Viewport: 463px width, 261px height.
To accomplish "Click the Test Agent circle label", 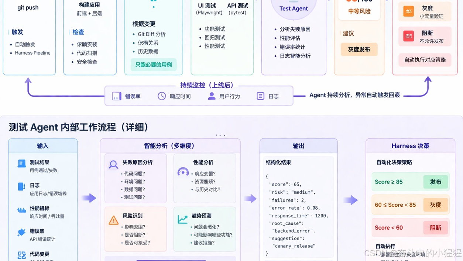I will [294, 8].
